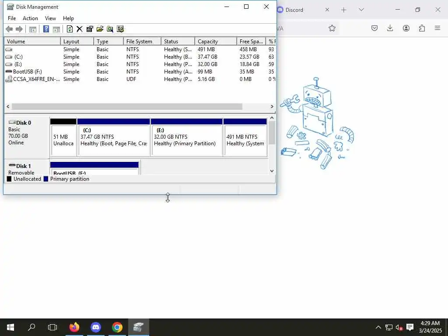Select the unnamed 491 MB volume row icon
The height and width of the screenshot is (336, 448).
[9, 49]
